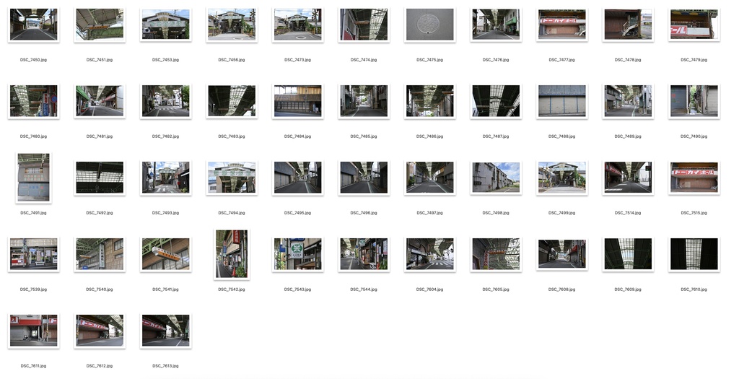Screen dimensions: 739x379
Task: Click the DSC_7474.jpg file name
Action: [x=364, y=60]
